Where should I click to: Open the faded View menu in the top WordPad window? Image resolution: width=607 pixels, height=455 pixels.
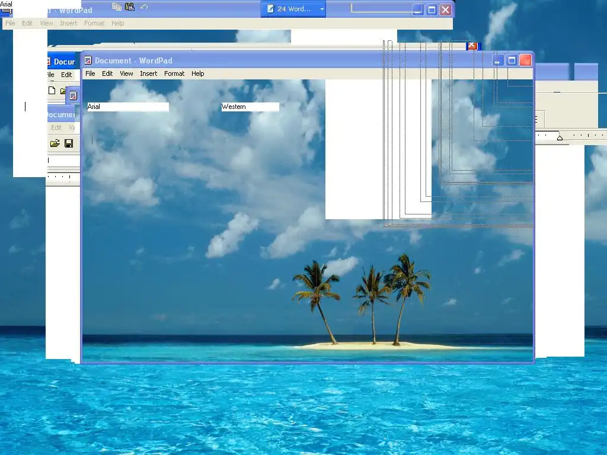click(46, 23)
